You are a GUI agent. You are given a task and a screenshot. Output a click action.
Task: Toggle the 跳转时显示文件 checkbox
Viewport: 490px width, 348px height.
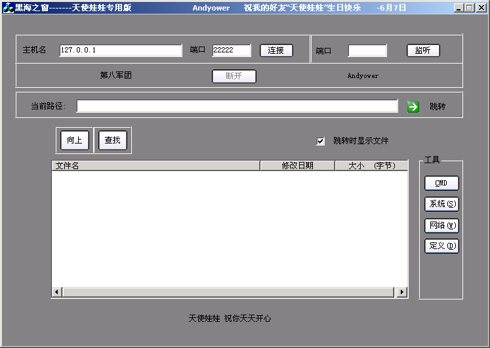[x=321, y=141]
